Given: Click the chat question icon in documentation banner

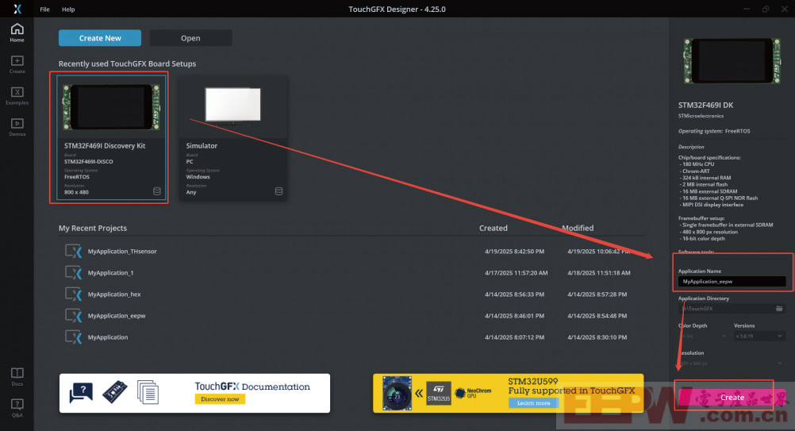Looking at the screenshot, I should tap(81, 393).
